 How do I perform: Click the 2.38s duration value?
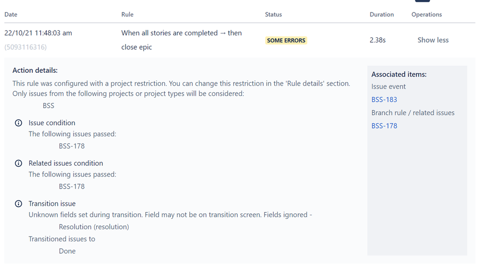coord(378,40)
